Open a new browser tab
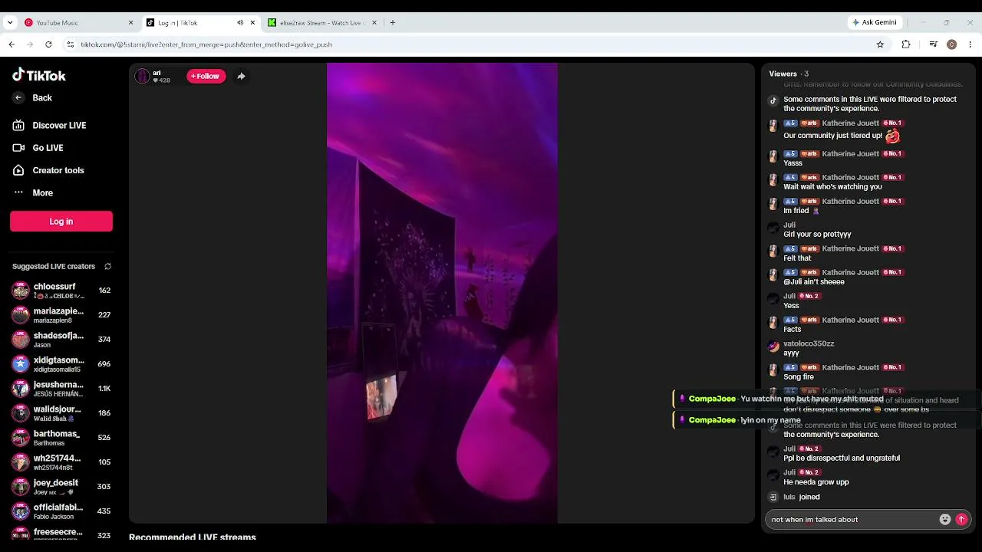 coord(393,23)
